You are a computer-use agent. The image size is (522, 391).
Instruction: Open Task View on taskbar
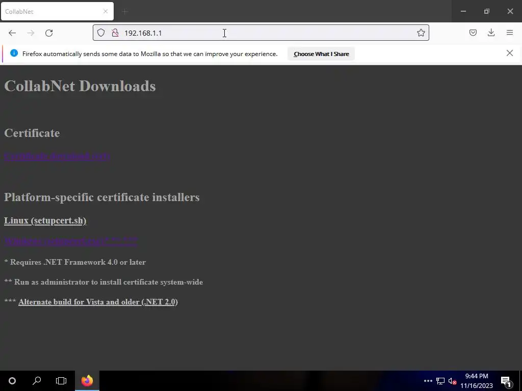[x=61, y=381]
